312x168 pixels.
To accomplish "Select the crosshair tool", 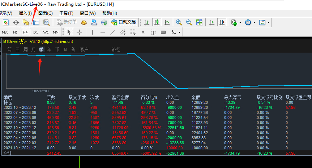I will [79, 32].
